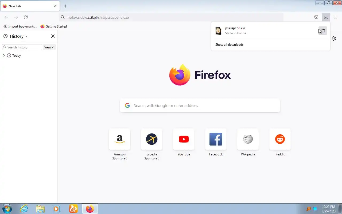The image size is (342, 214).
Task: Open the orange UC Browser taskbar icon
Action: tap(73, 209)
